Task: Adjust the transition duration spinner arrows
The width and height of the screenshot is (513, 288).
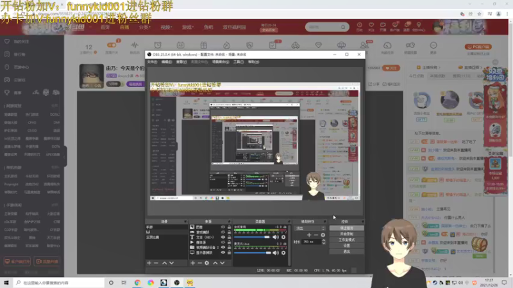Action: click(324, 242)
